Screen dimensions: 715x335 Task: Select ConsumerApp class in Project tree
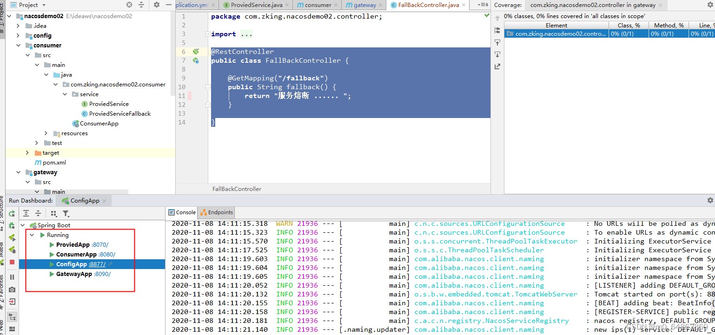tap(99, 124)
